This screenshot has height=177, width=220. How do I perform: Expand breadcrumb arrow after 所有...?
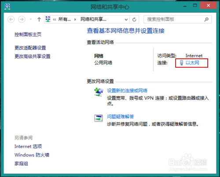[75, 19]
